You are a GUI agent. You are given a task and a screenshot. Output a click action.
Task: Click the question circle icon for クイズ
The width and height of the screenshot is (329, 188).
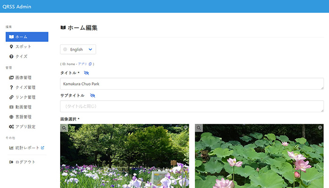tap(11, 56)
